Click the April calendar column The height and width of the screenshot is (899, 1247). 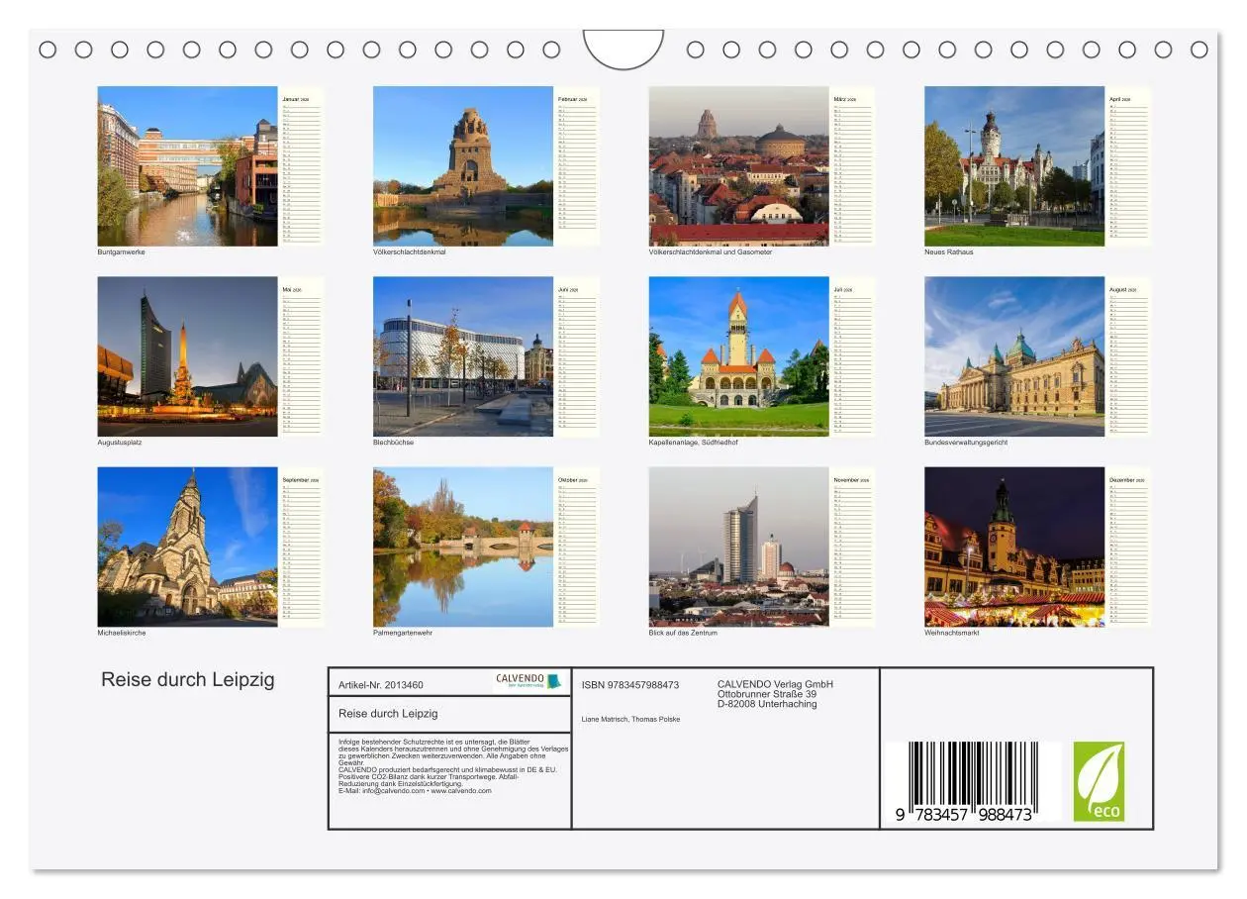tap(1128, 166)
